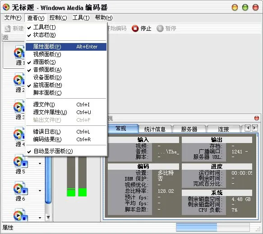Toggle 音频面板(A) in the view menu
The width and height of the screenshot is (263, 234).
click(x=66, y=70)
